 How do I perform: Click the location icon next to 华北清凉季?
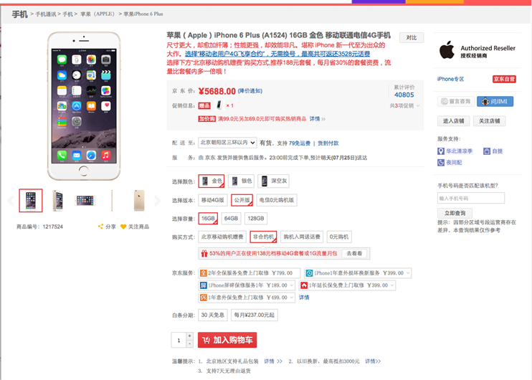tap(441, 151)
